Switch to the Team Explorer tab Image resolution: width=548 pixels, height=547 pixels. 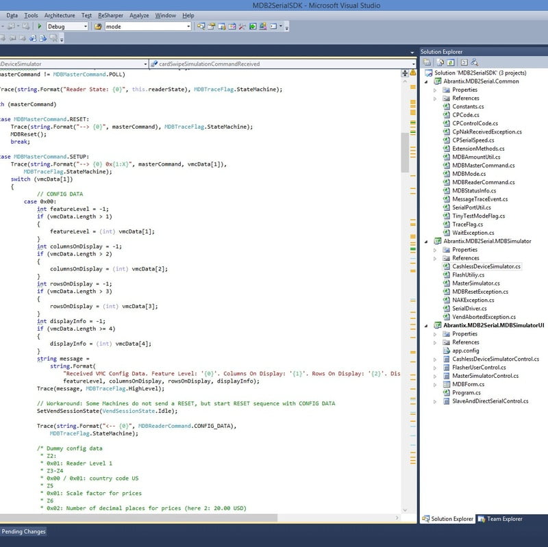click(x=500, y=519)
